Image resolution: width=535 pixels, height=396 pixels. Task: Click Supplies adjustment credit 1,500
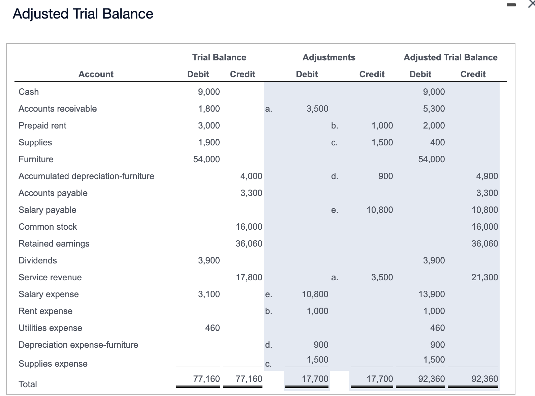click(x=382, y=142)
